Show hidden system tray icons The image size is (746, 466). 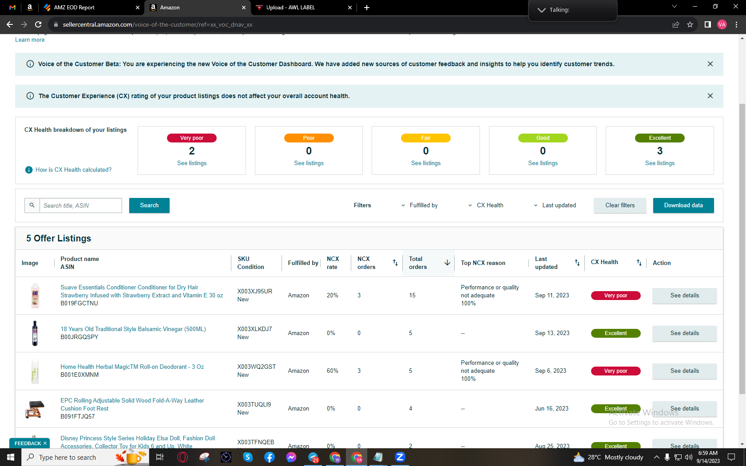656,457
